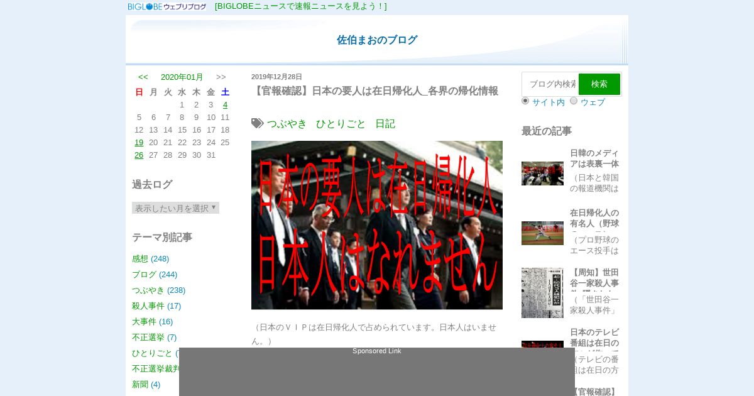Open the 日韓のメディアは表裏一体 article
The width and height of the screenshot is (754, 396).
(x=594, y=158)
